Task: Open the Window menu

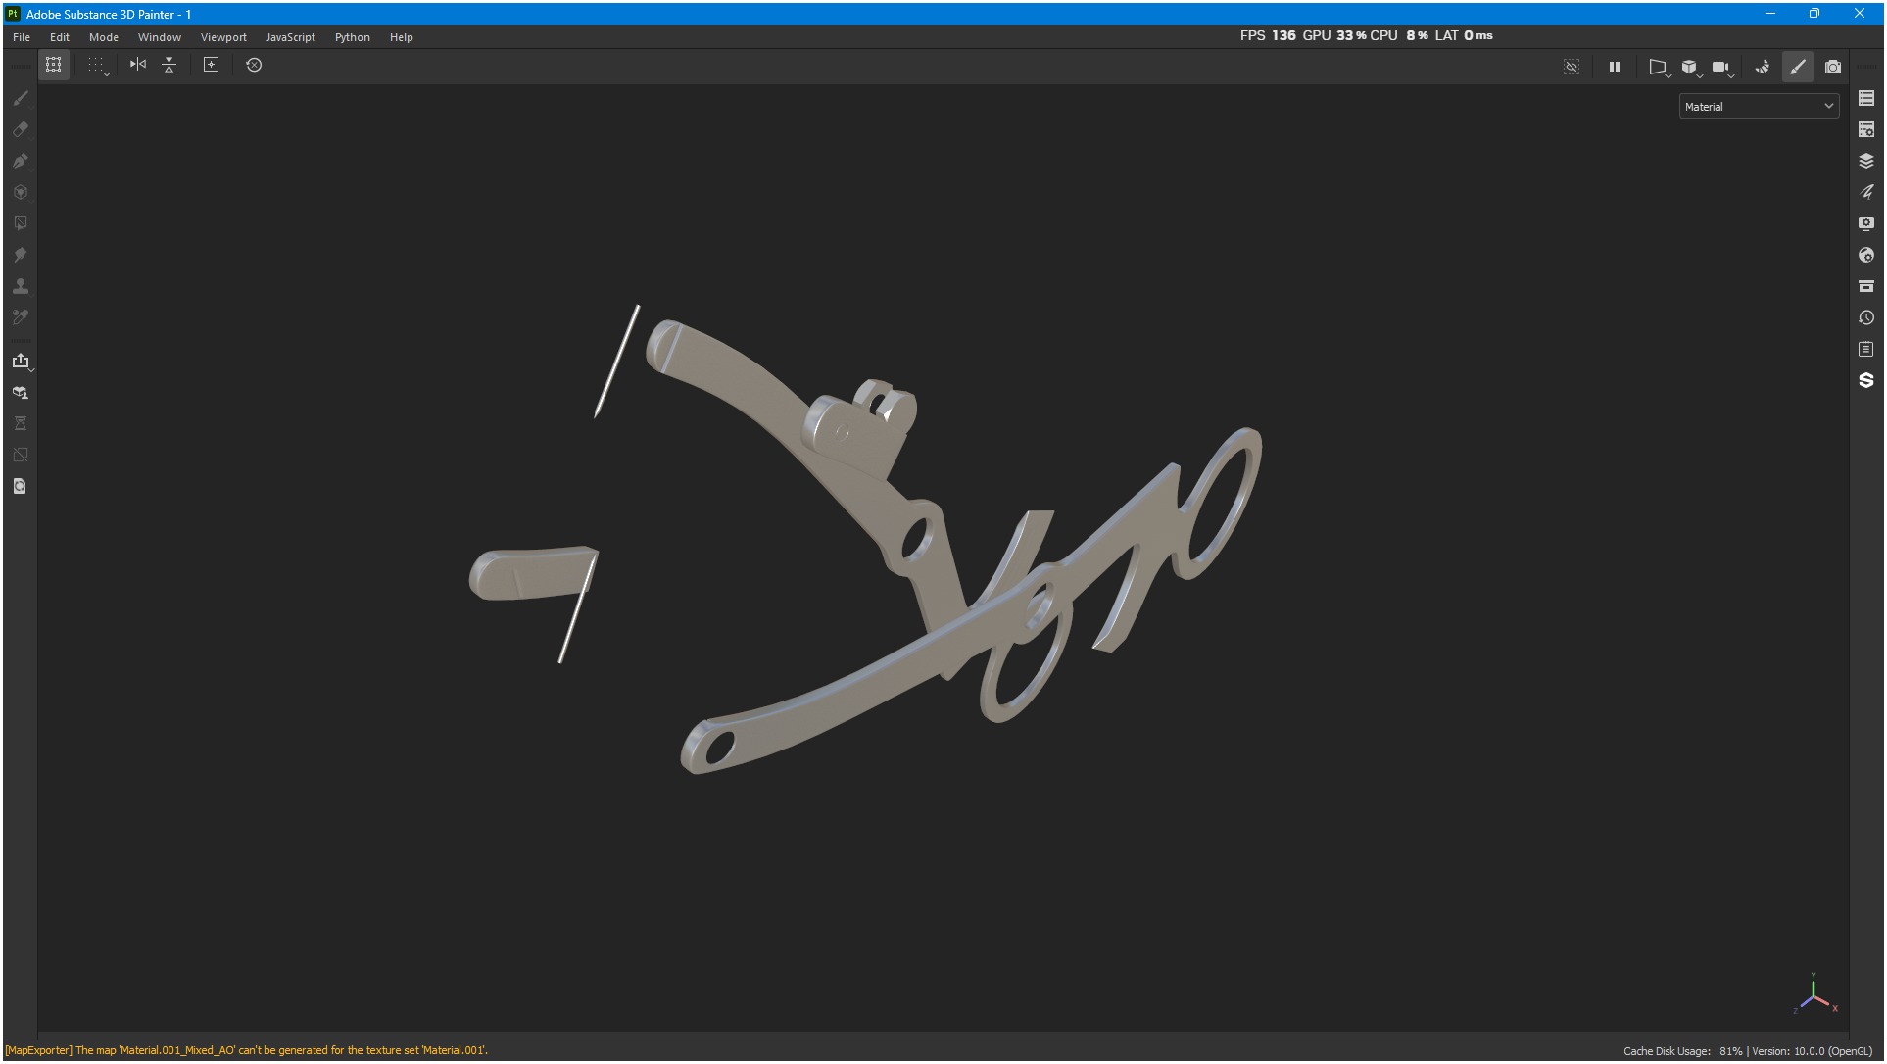Action: [160, 37]
